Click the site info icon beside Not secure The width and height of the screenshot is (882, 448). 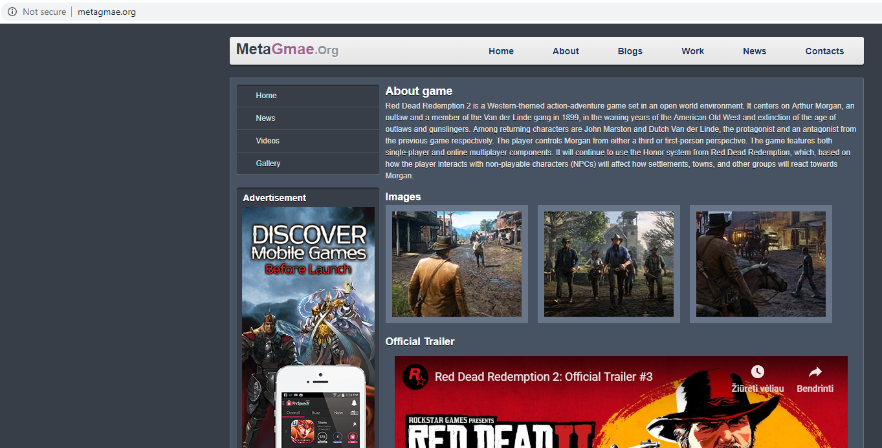12,12
